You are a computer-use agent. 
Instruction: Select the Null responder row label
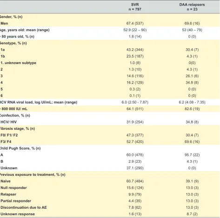pos(13,188)
